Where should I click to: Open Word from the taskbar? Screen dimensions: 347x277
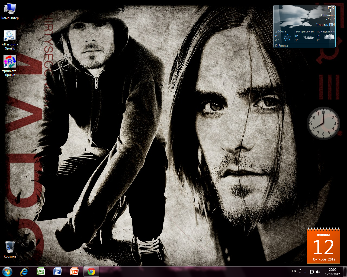click(58, 272)
